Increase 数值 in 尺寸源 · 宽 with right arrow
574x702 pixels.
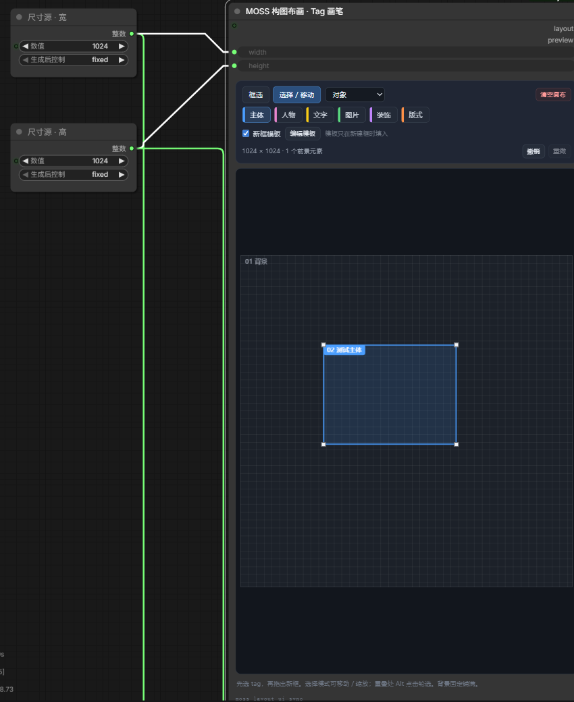coord(122,46)
